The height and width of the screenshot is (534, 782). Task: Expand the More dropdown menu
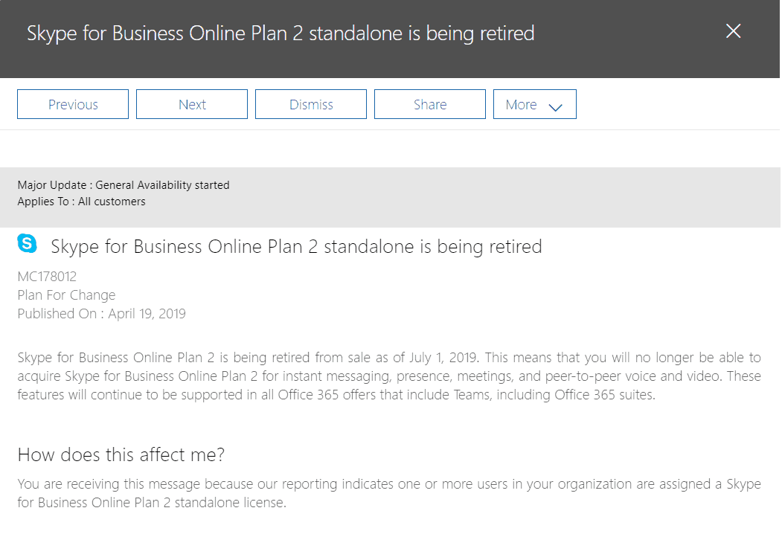click(535, 104)
